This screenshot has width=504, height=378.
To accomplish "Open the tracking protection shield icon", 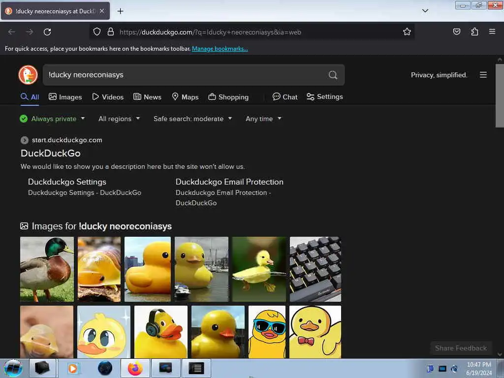I will point(97,32).
